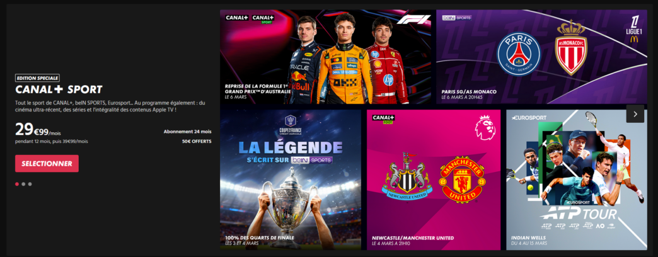Click the EDITION SPECIALE badge
Screen dimensions: 658x257
[37, 77]
